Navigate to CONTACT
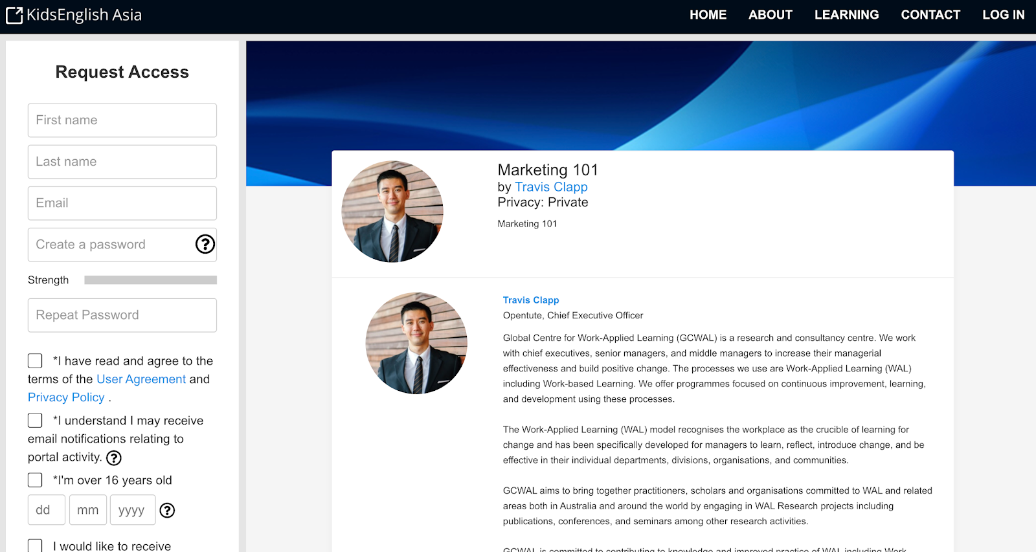1036x552 pixels. pyautogui.click(x=930, y=15)
